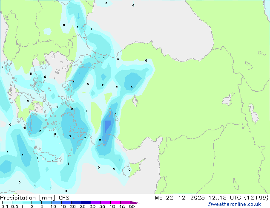Choose the 40–45 mm magenta legend swatch

click(115, 202)
